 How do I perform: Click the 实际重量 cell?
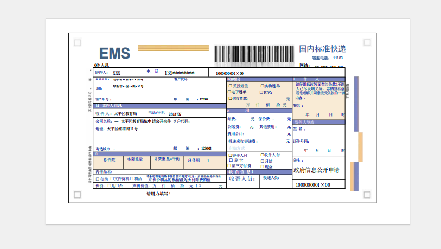pos(137,162)
